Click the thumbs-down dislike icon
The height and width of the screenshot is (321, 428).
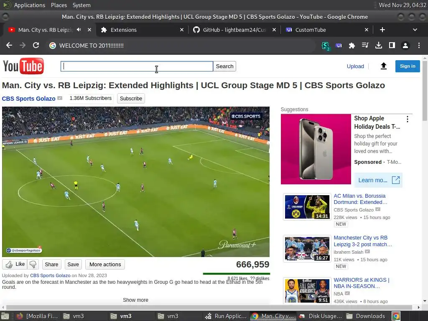click(x=33, y=264)
